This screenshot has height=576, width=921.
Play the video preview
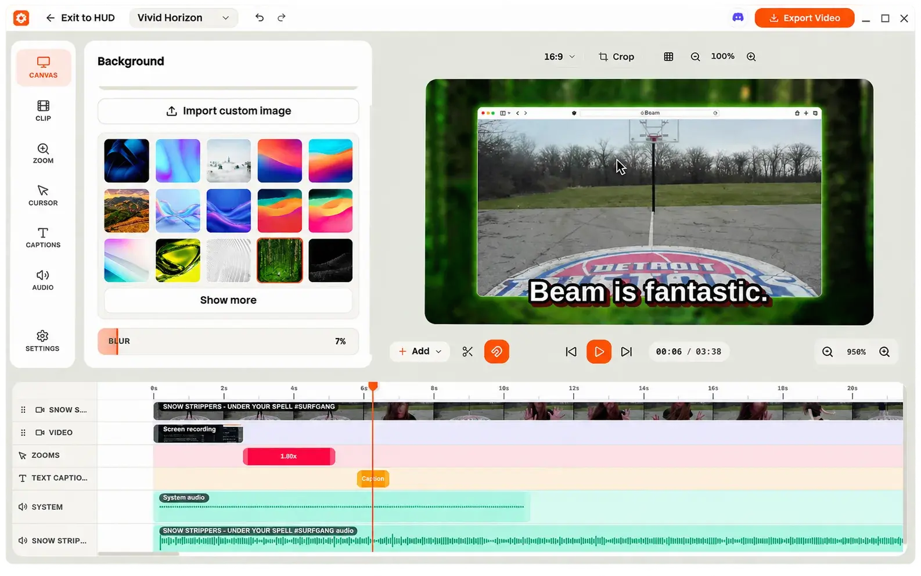tap(599, 352)
